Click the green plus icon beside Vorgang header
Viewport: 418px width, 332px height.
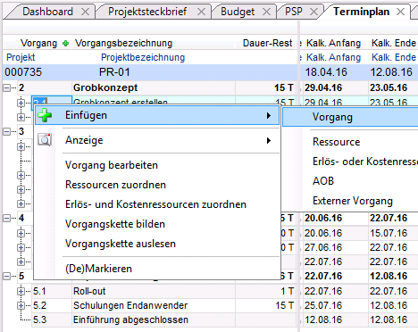point(65,44)
